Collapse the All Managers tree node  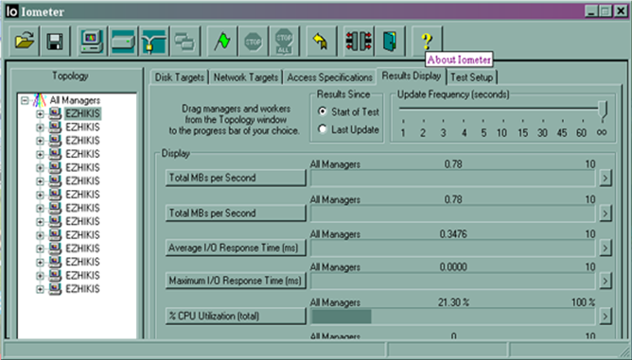tap(25, 100)
